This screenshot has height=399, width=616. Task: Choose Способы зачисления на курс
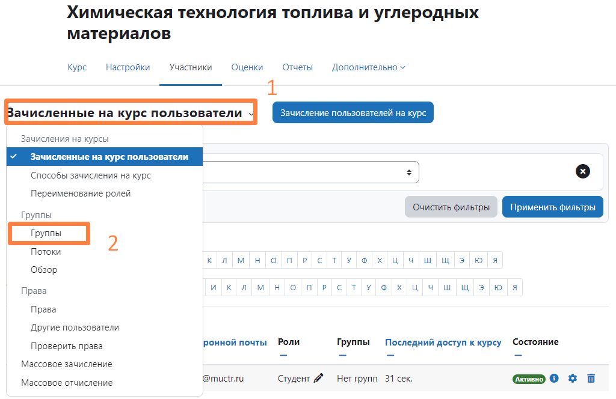pos(91,175)
